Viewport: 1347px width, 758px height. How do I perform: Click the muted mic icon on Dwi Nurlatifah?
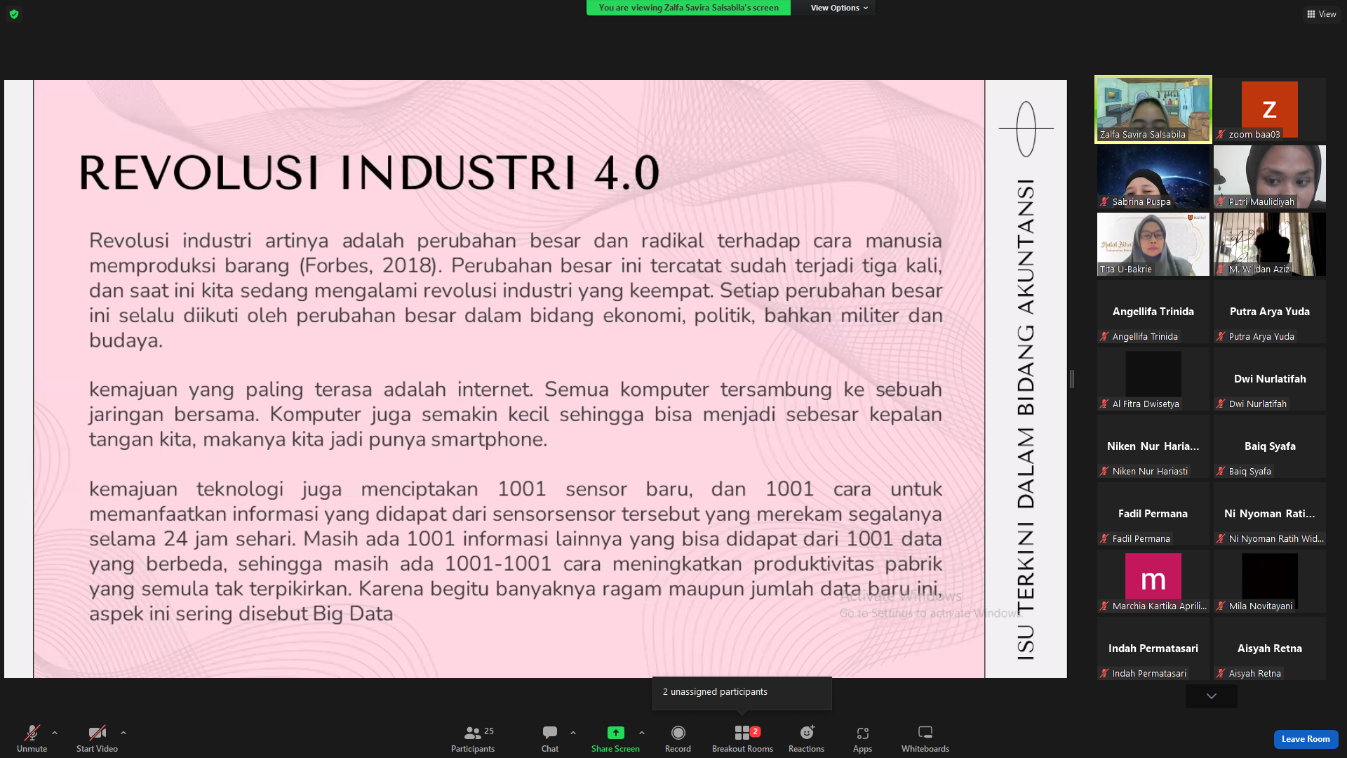tap(1221, 404)
